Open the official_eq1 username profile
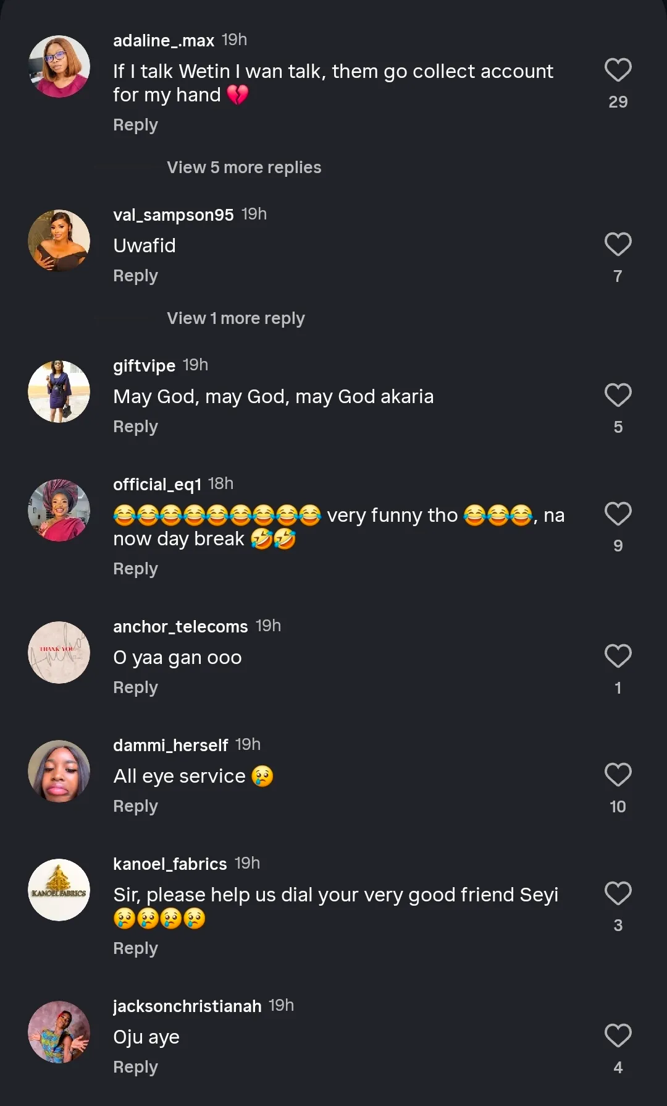Viewport: 667px width, 1106px height. click(157, 484)
